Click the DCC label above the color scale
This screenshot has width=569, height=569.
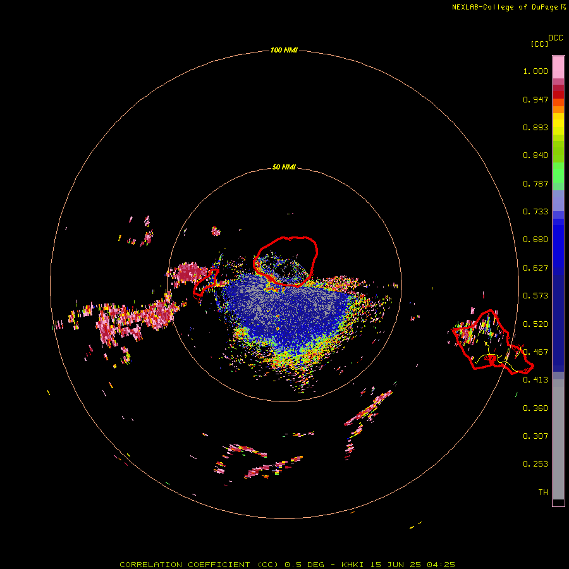(x=555, y=38)
